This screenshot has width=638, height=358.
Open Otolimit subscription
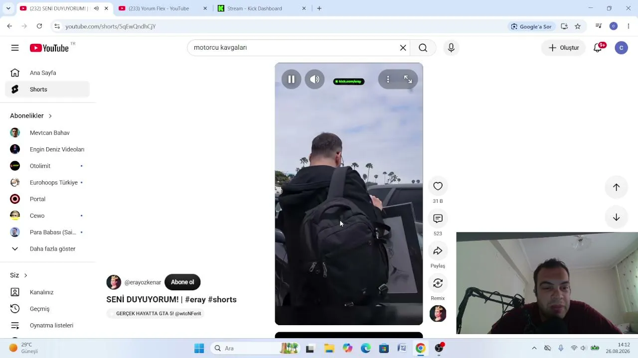coord(47,166)
